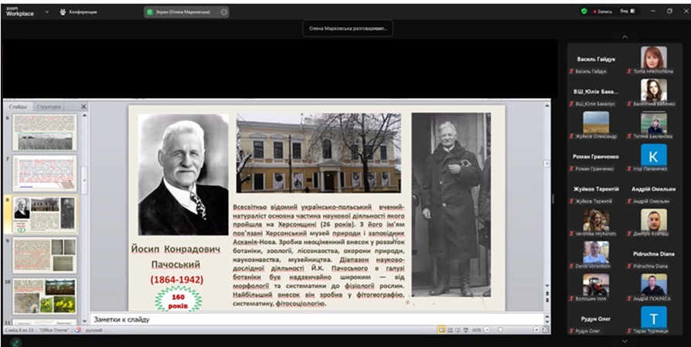Select Дмитро Ковташ video tile

654,221
